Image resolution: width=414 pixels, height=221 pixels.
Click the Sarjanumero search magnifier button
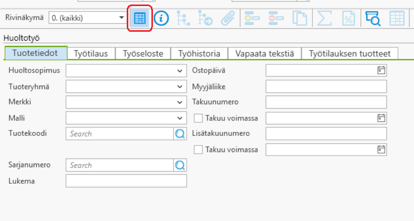(x=180, y=165)
